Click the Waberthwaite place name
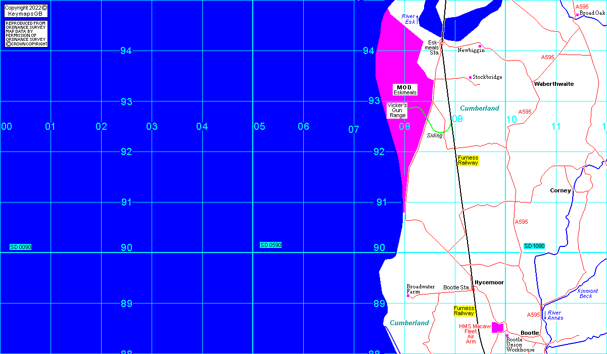The height and width of the screenshot is (354, 607). (x=553, y=84)
